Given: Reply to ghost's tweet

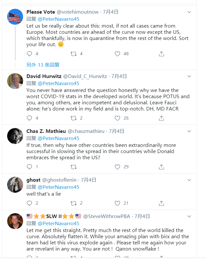Looking at the screenshot, I should (30, 203).
